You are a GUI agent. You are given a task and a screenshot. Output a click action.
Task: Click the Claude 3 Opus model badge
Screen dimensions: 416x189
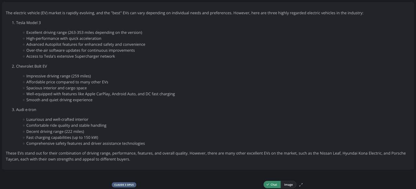124,185
